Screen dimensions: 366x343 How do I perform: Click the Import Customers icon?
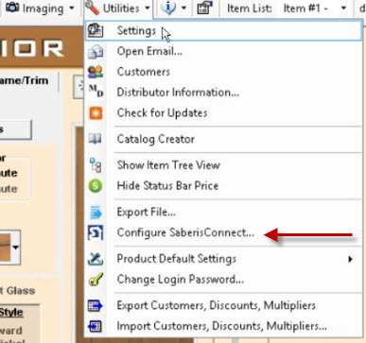(x=96, y=326)
